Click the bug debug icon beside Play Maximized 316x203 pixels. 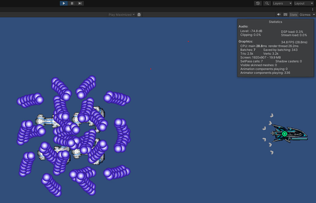(x=139, y=14)
